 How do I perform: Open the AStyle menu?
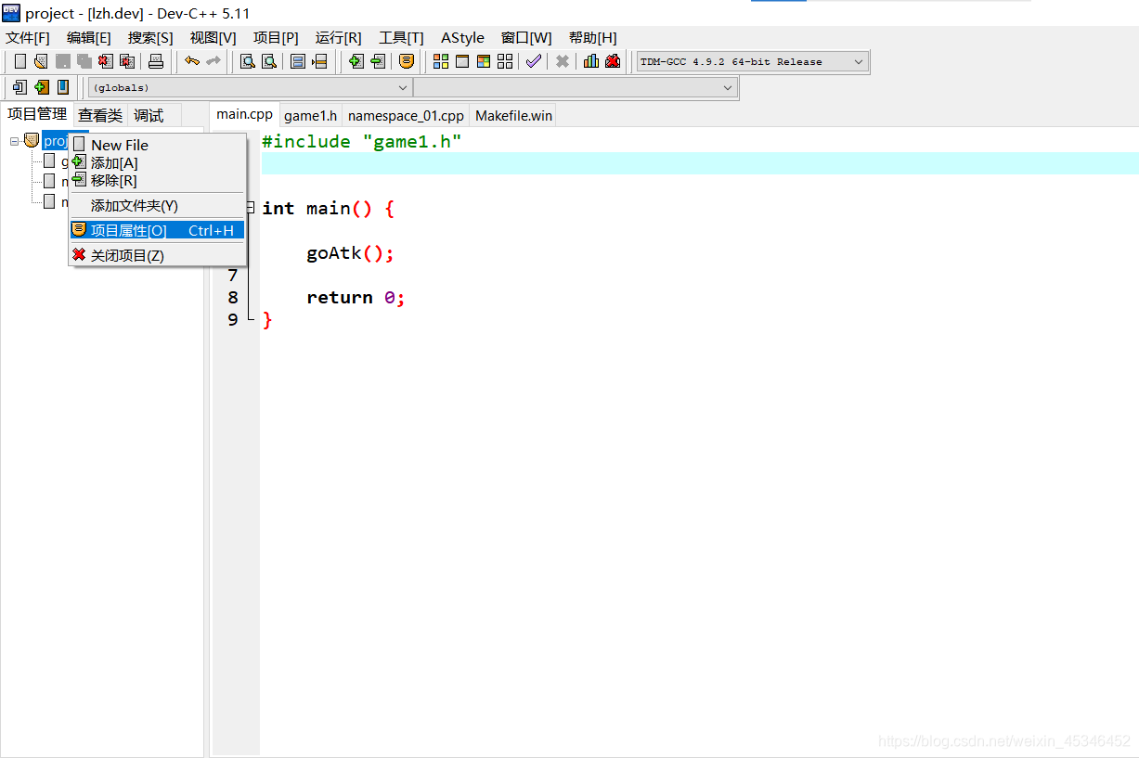point(462,38)
